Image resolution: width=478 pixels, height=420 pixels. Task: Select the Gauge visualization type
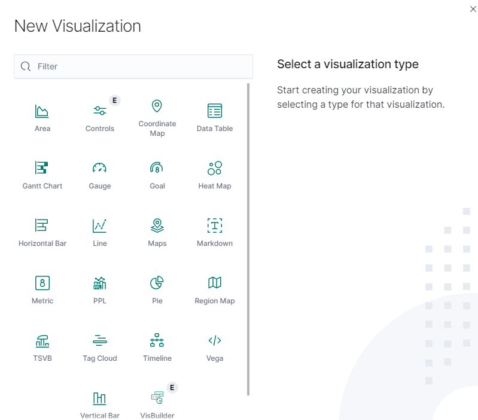pos(100,175)
